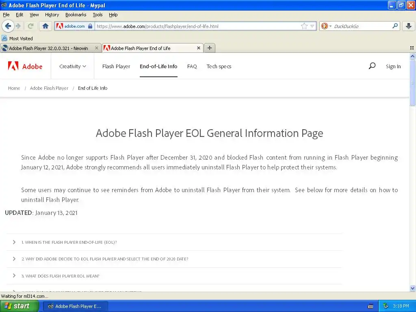Select the End-of-Life Info nav link
This screenshot has width=416, height=312.
point(158,66)
